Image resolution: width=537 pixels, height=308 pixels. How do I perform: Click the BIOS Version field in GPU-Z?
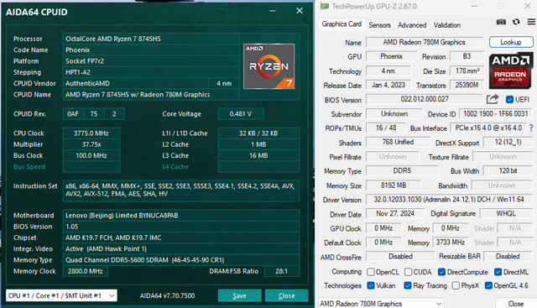(x=425, y=99)
